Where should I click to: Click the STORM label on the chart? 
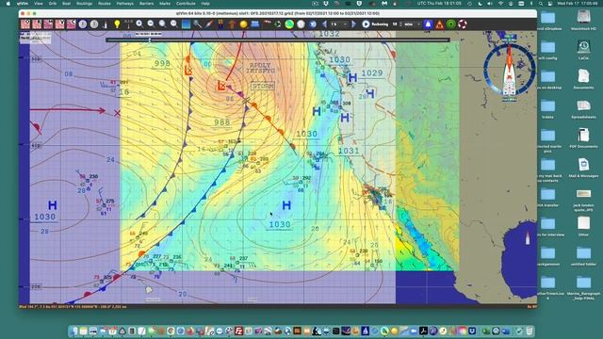tap(263, 86)
